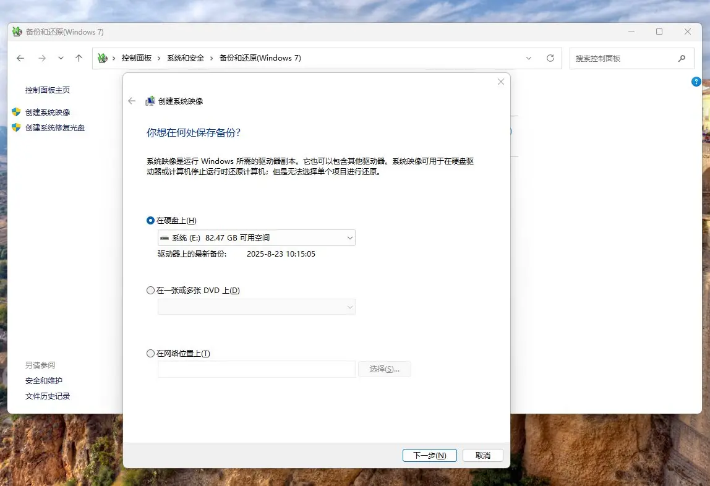Click the forward navigation arrow
Screen dimensions: 710x486
click(x=42, y=58)
